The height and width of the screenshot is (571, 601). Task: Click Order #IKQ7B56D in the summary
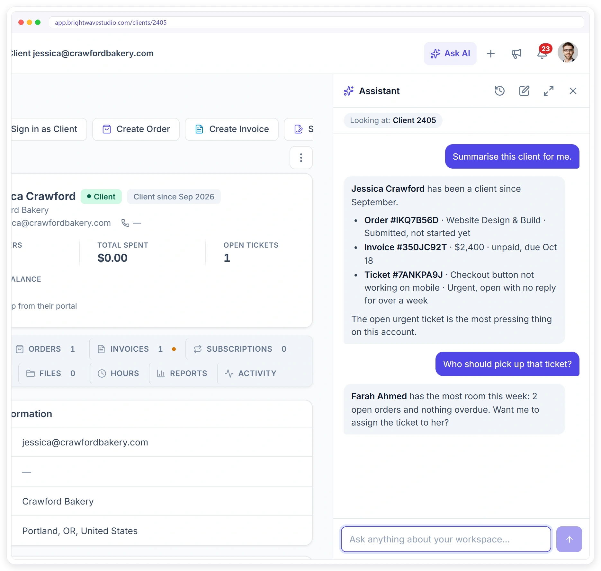[401, 220]
